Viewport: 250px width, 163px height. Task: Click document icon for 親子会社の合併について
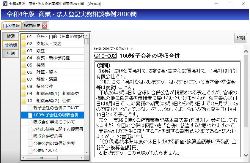pyautogui.click(x=30, y=108)
